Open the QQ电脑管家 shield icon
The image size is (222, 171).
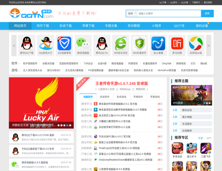pyautogui.click(x=64, y=43)
